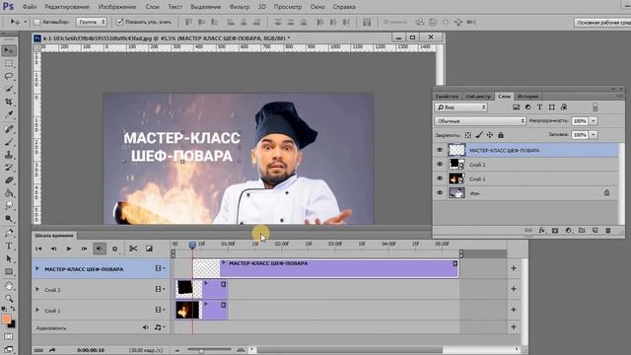The width and height of the screenshot is (631, 355).
Task: Step to next frame in timeline
Action: 84,248
